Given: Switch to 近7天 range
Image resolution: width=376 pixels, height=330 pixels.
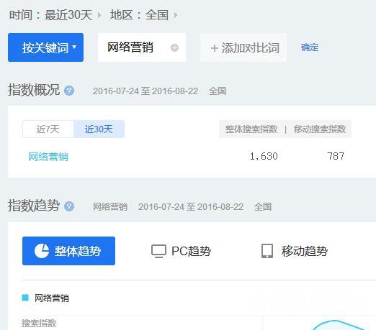Looking at the screenshot, I should (x=48, y=129).
